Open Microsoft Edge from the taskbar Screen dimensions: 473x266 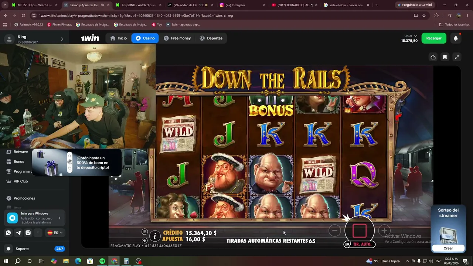[78, 261]
